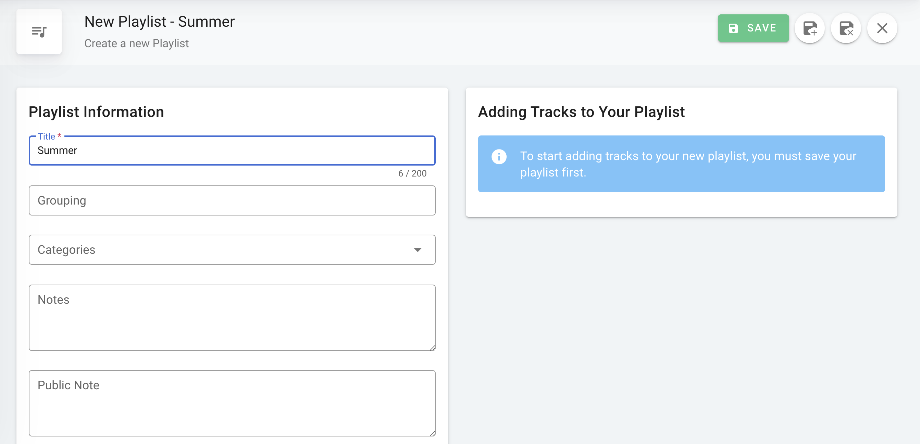Expand Categories using its arrow
The width and height of the screenshot is (920, 444).
tap(417, 250)
